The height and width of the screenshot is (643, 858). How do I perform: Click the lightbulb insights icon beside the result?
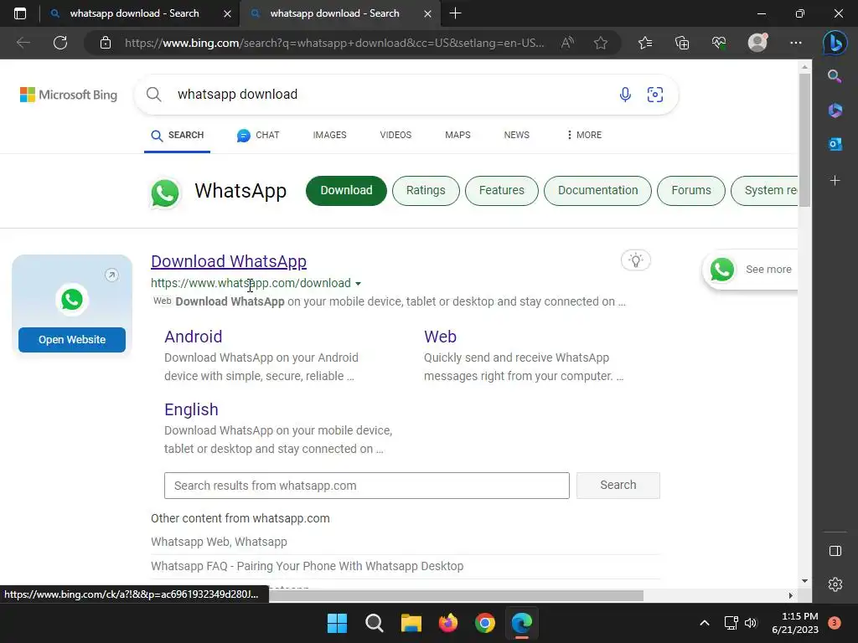click(x=636, y=260)
